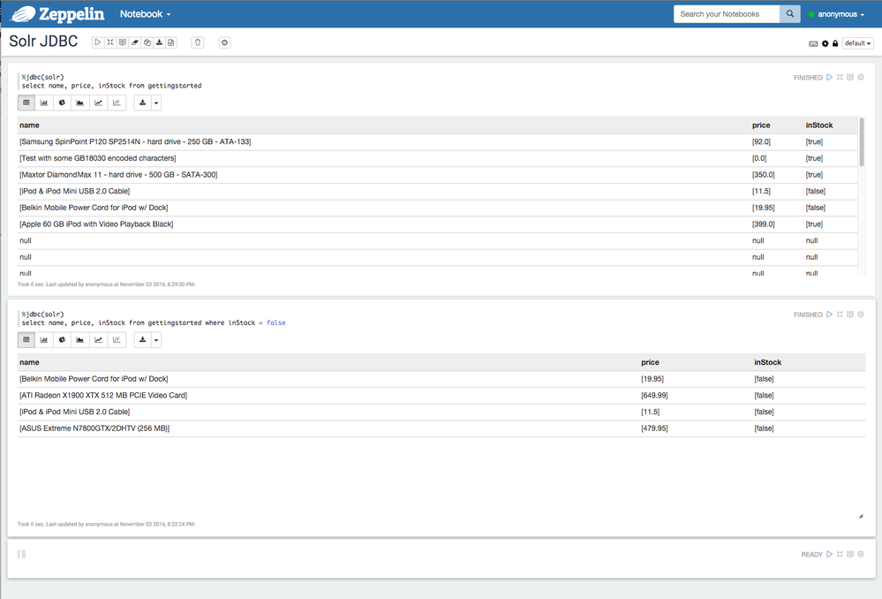Image resolution: width=882 pixels, height=599 pixels.
Task: Sort second table by price column header
Action: (650, 362)
